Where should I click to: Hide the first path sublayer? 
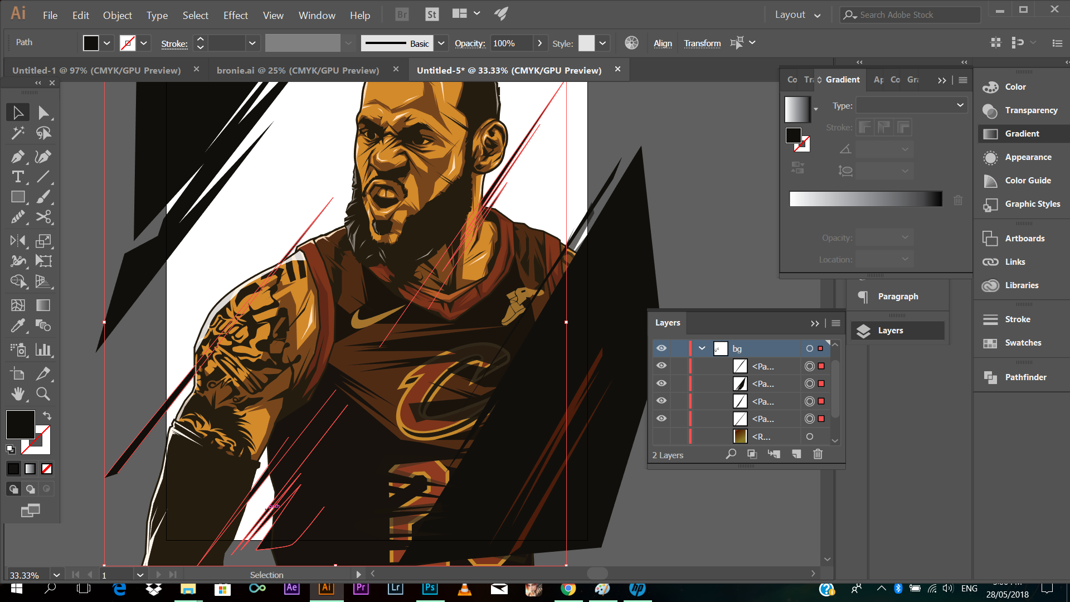pyautogui.click(x=662, y=366)
